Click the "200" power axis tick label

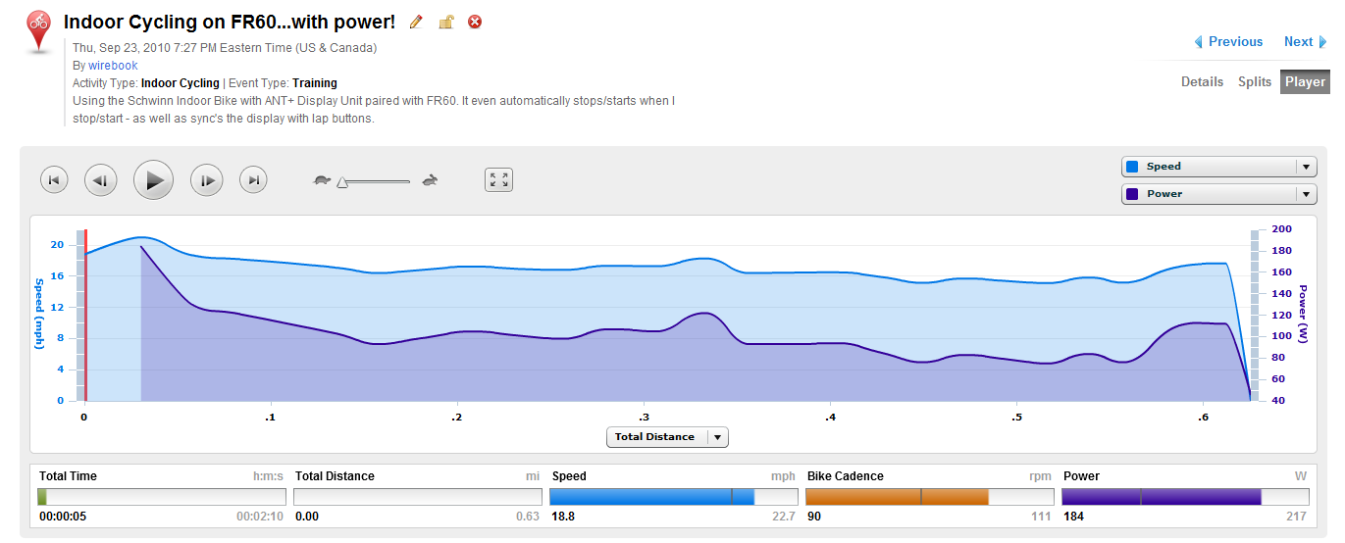(1281, 229)
